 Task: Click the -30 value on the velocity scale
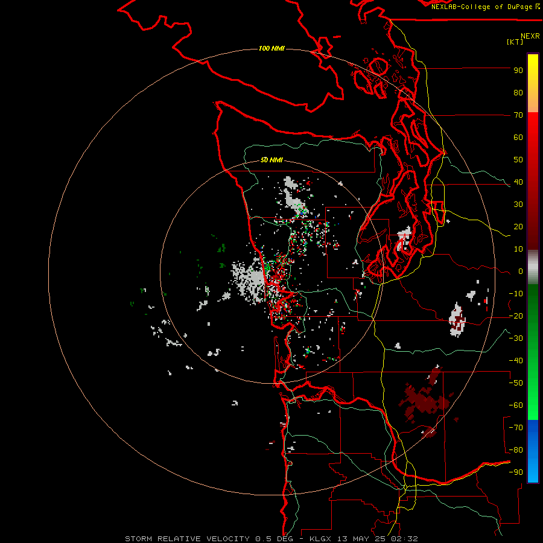pyautogui.click(x=516, y=338)
